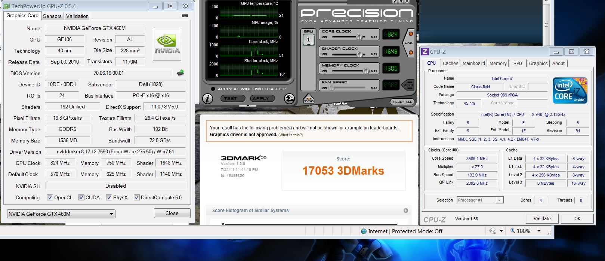Switch to the Sensors tab in GPU-Z

[x=52, y=16]
